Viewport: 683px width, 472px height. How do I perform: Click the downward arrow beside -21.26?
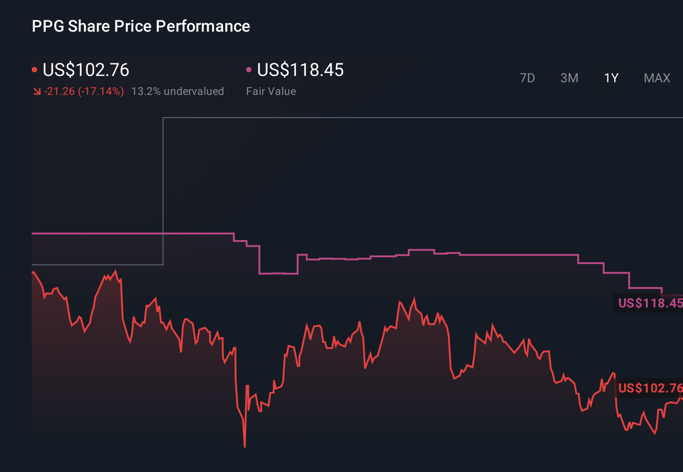click(x=38, y=91)
